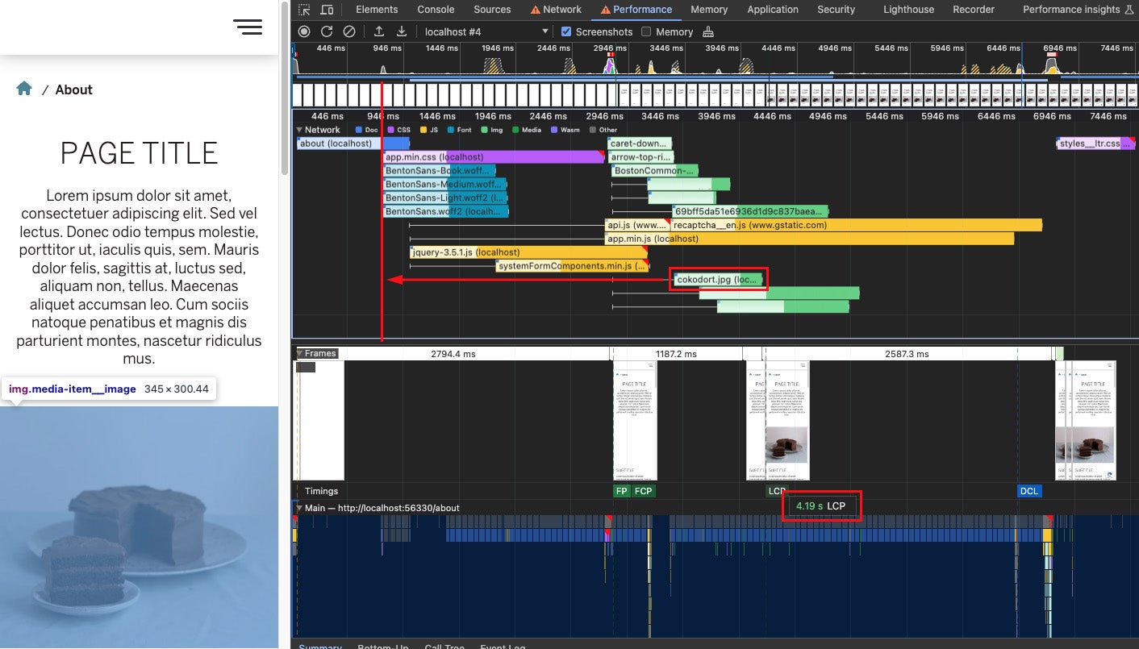This screenshot has width=1139, height=649.
Task: Click the DCL timing marker
Action: pos(1028,491)
